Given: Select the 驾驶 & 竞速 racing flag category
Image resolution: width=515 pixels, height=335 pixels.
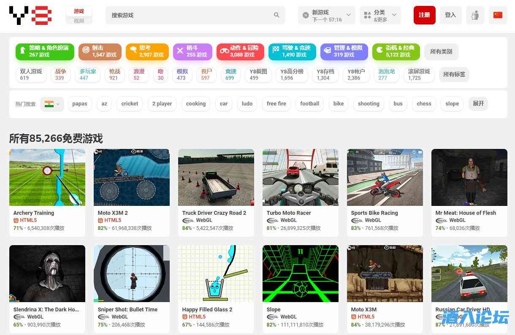Looking at the screenshot, I should coord(291,51).
